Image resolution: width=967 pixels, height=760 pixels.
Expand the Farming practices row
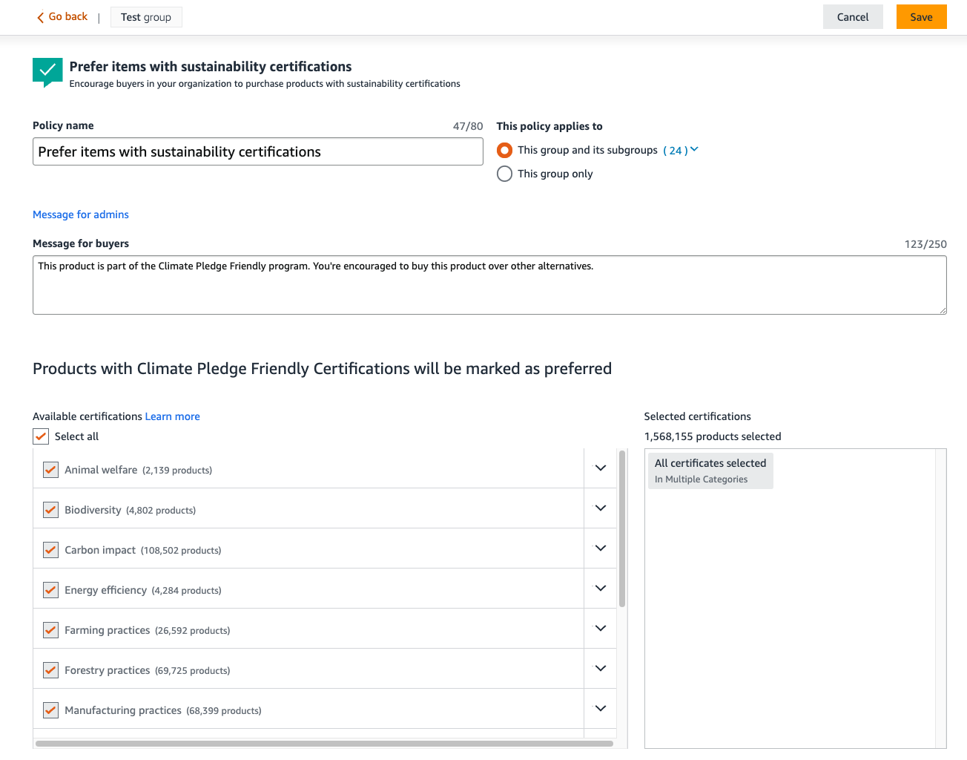(x=601, y=629)
